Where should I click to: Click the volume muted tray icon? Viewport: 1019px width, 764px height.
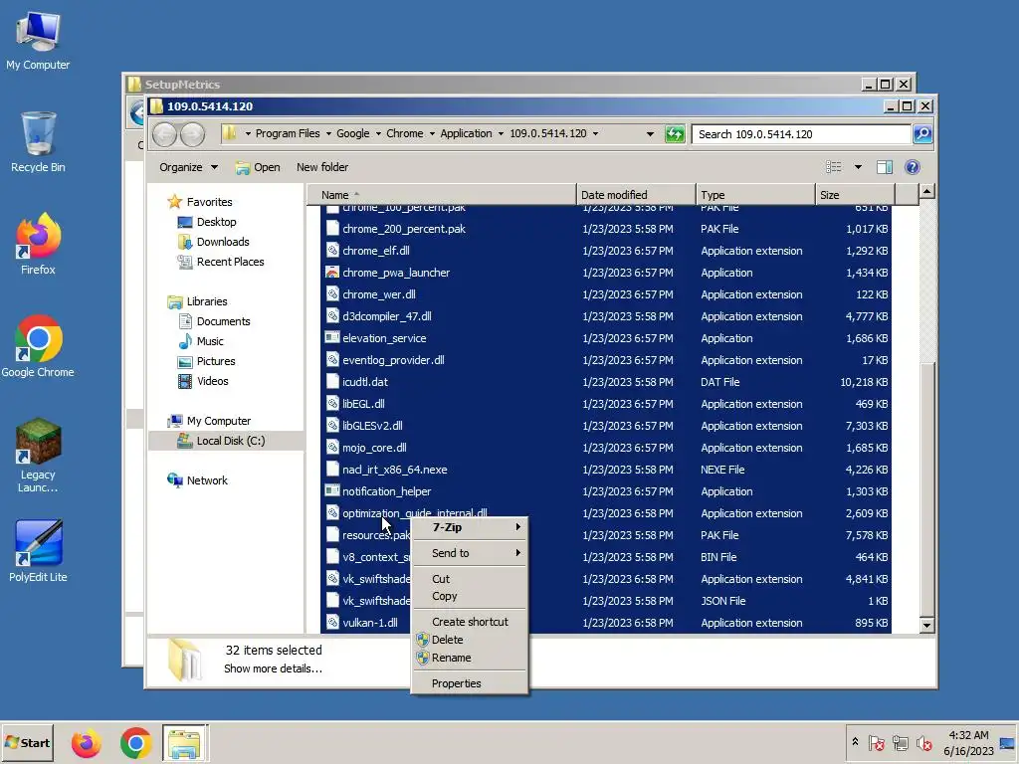(923, 743)
